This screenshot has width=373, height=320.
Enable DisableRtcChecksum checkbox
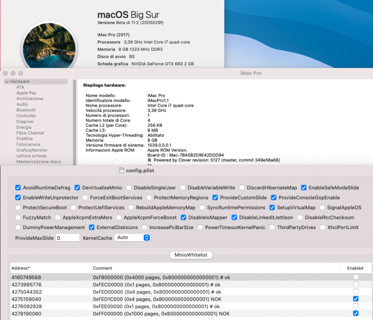[300, 218]
